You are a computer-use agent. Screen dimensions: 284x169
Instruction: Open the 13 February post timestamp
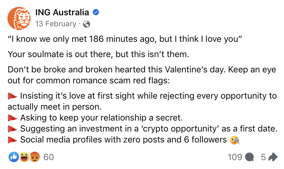[56, 24]
